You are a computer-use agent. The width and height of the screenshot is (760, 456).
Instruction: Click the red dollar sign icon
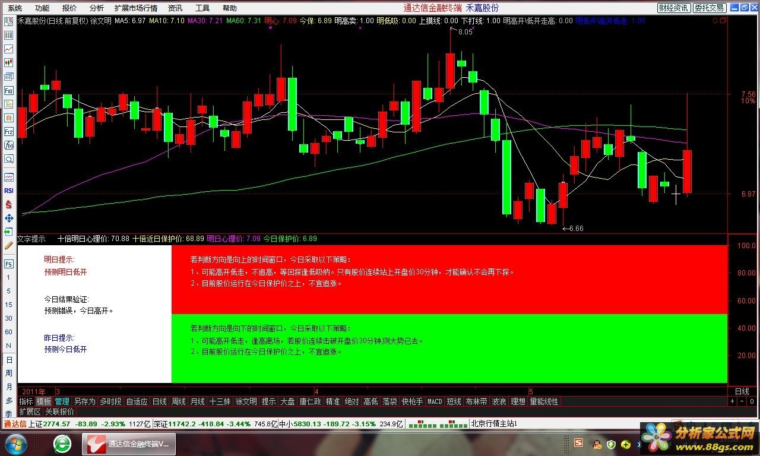coord(9,204)
